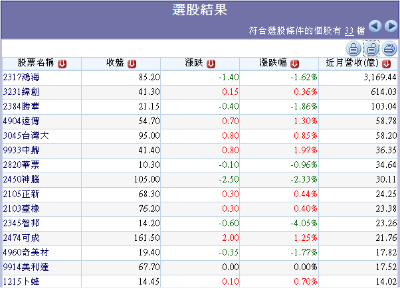Open stock 2317鴻海
Screen dimensions: 400x288
tap(21, 77)
